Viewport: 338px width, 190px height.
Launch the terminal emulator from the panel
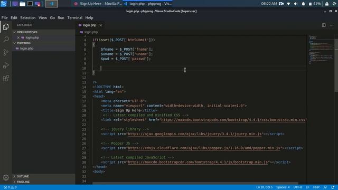[30, 4]
